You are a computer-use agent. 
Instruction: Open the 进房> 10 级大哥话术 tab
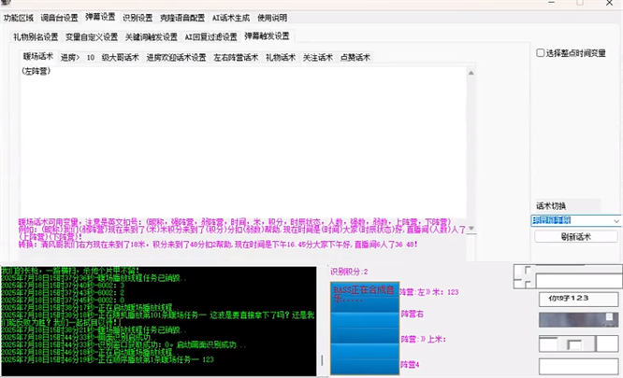(x=100, y=58)
